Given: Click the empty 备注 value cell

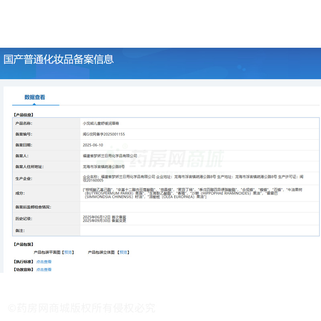Looking at the screenshot, I should (199, 231).
